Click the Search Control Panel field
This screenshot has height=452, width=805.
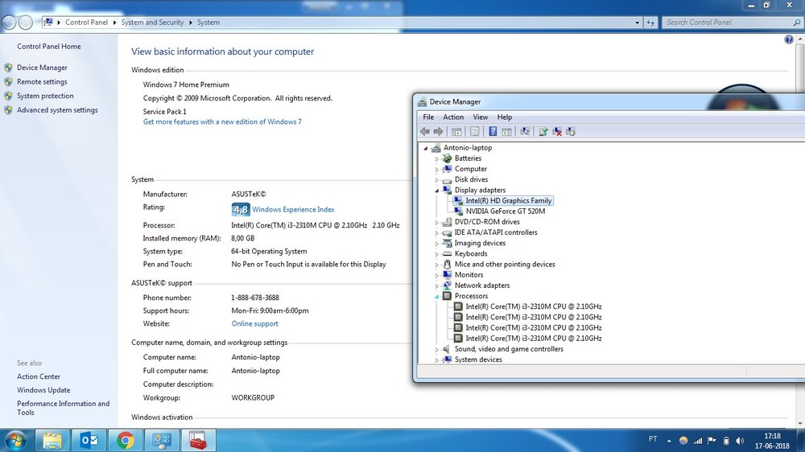tap(716, 23)
